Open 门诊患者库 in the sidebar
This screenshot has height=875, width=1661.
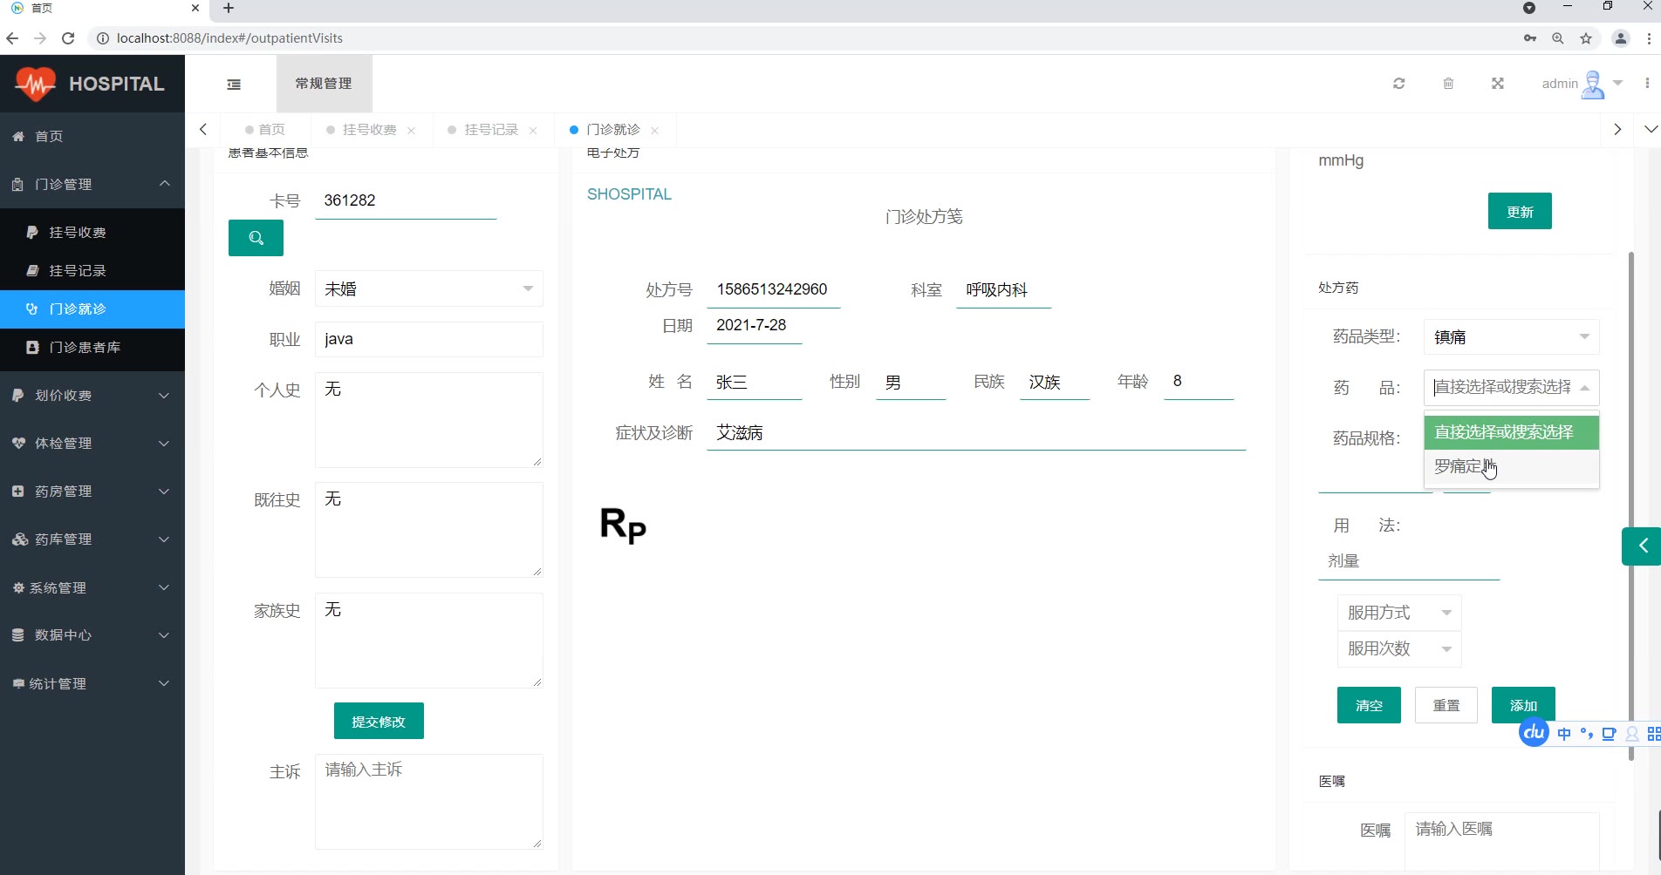85,348
